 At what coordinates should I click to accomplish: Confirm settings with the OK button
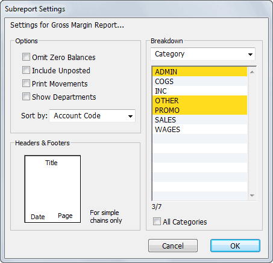(x=235, y=246)
